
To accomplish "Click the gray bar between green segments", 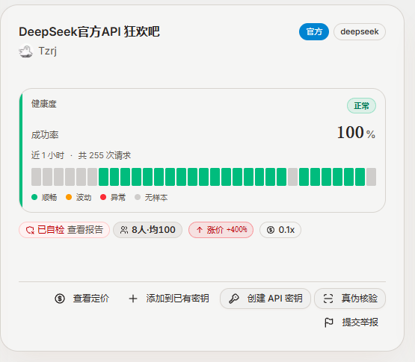I will click(292, 177).
